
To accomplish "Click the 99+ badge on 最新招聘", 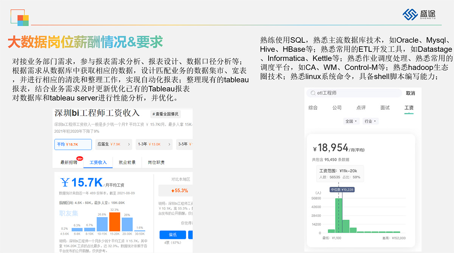I will pos(79,158).
